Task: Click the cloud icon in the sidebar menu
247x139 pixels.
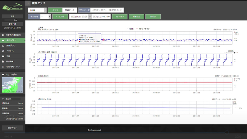Action: [3, 56]
